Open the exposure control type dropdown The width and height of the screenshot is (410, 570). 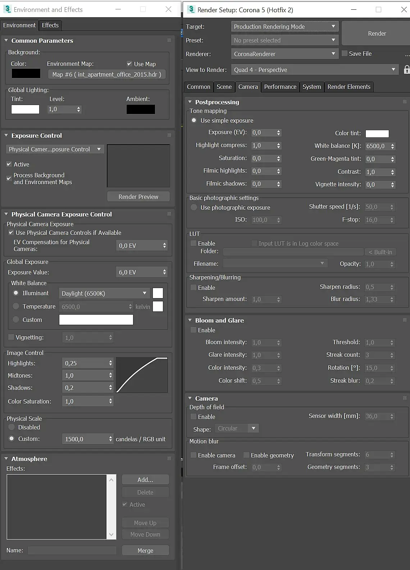(55, 149)
